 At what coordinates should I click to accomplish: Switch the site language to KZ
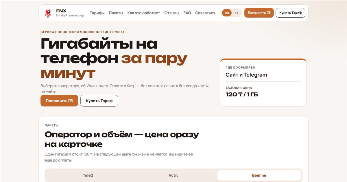(x=237, y=13)
